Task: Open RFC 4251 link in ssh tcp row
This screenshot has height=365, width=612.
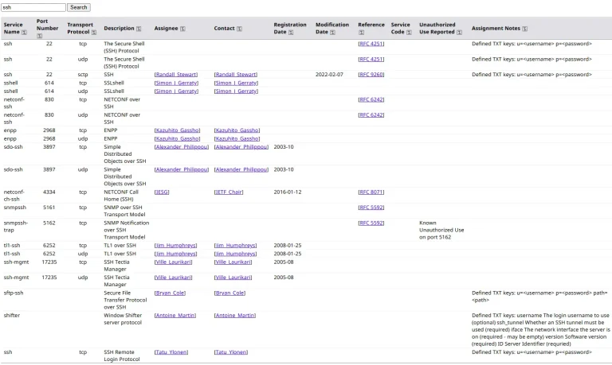Action: coord(371,44)
